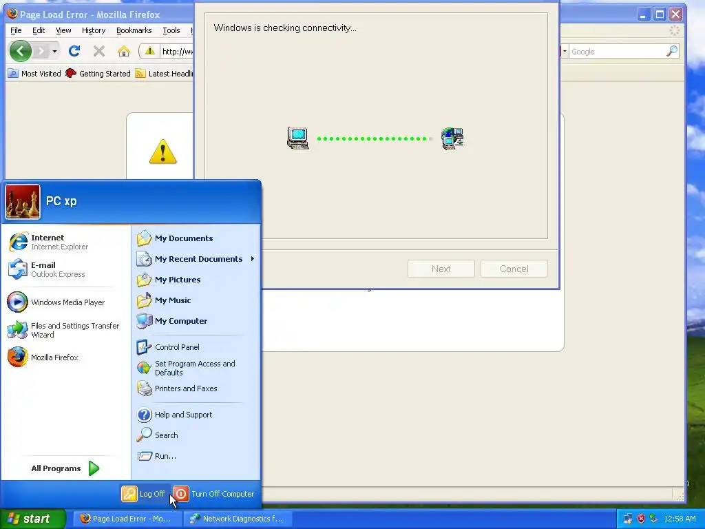
Task: Open the History menu in Firefox
Action: (94, 30)
